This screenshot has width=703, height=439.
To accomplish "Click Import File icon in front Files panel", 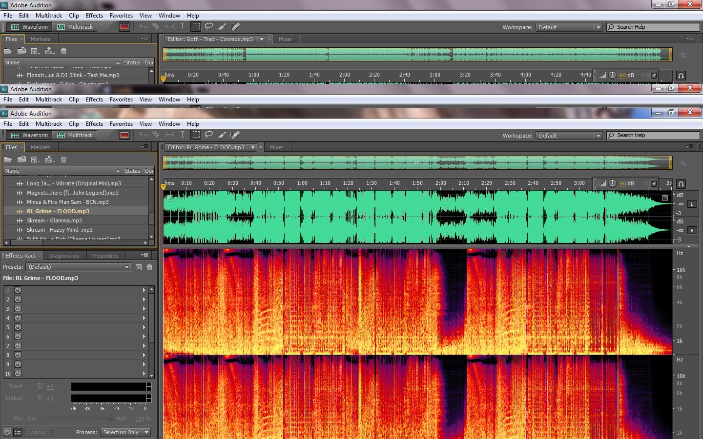I will pyautogui.click(x=21, y=160).
